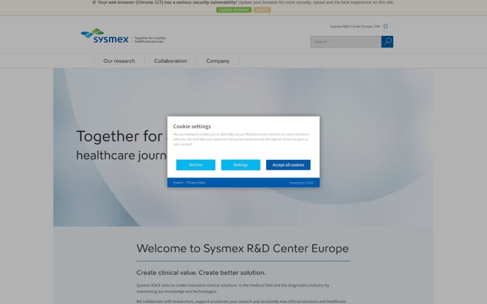Open the Company menu
487x304 pixels.
(x=217, y=61)
